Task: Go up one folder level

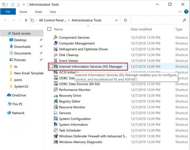Action: click(26, 20)
